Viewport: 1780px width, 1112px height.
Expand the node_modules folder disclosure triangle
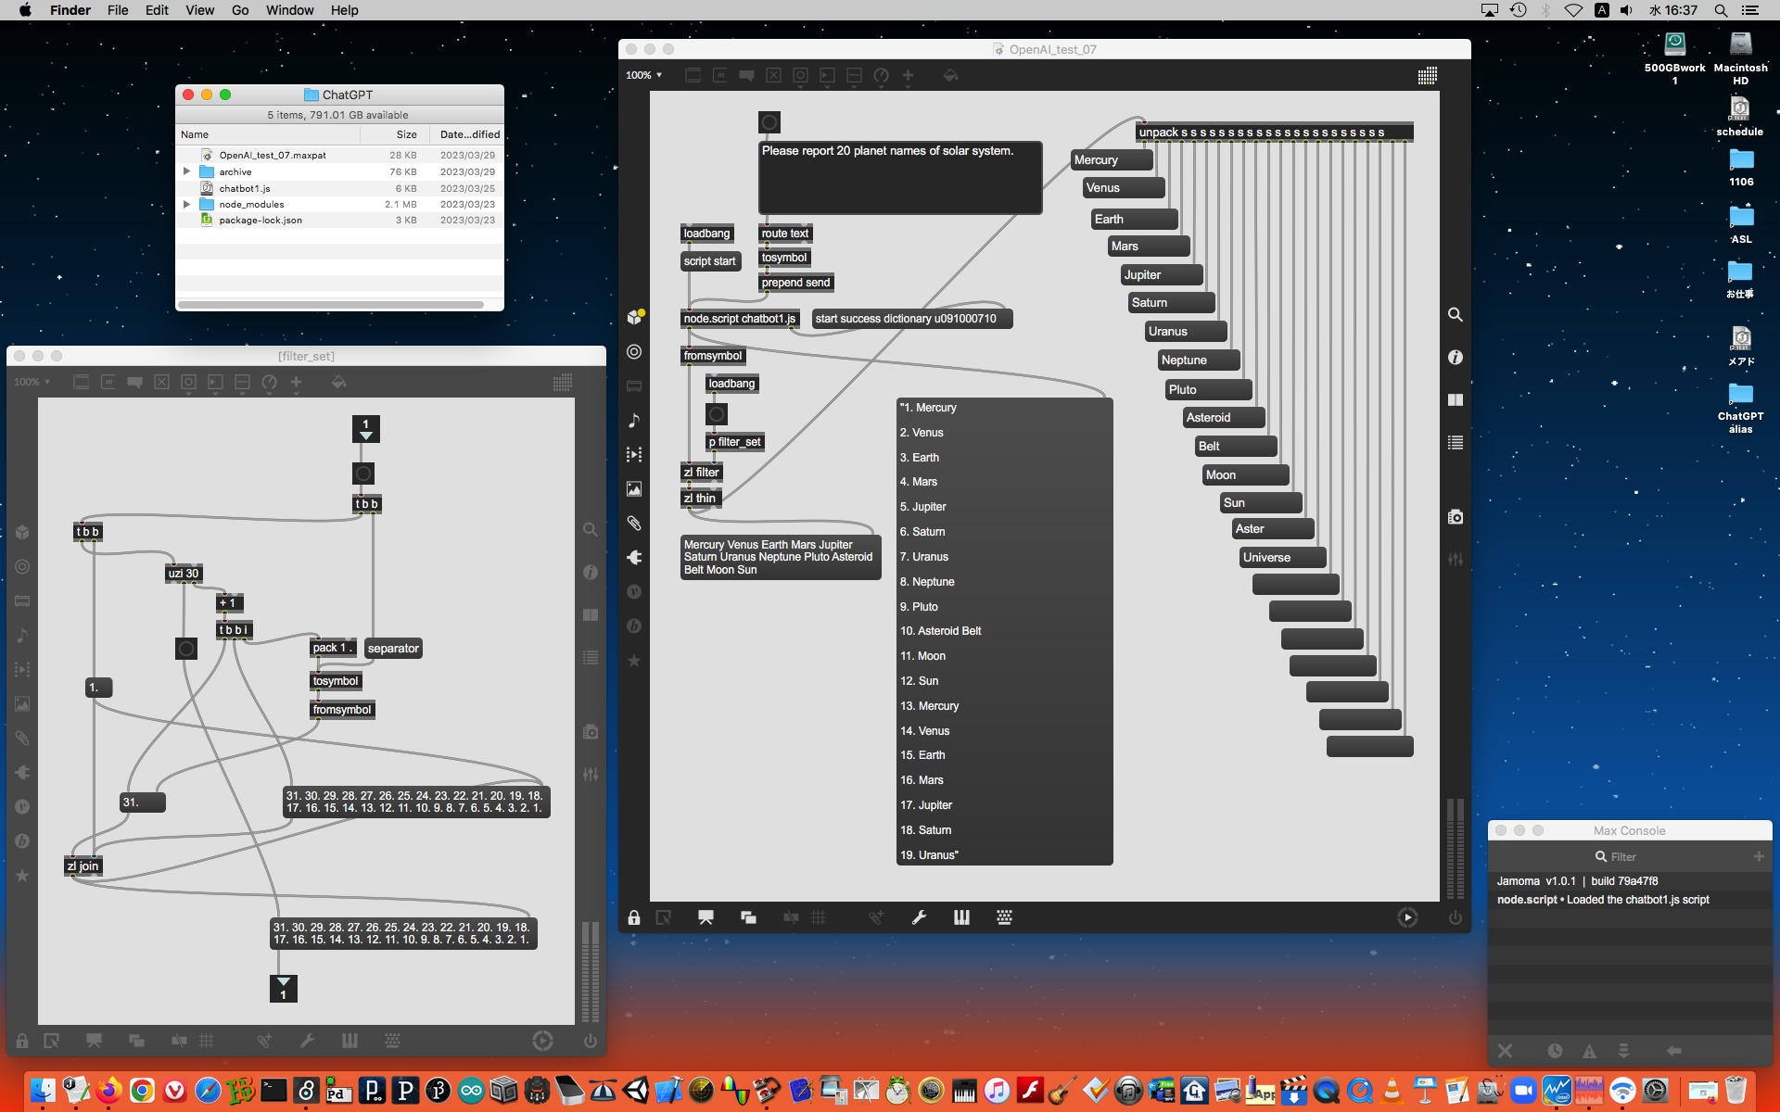tap(186, 204)
